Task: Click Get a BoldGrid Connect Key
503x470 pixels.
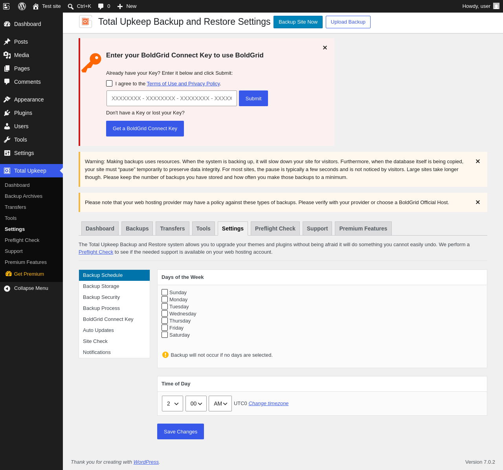Action: coord(145,129)
